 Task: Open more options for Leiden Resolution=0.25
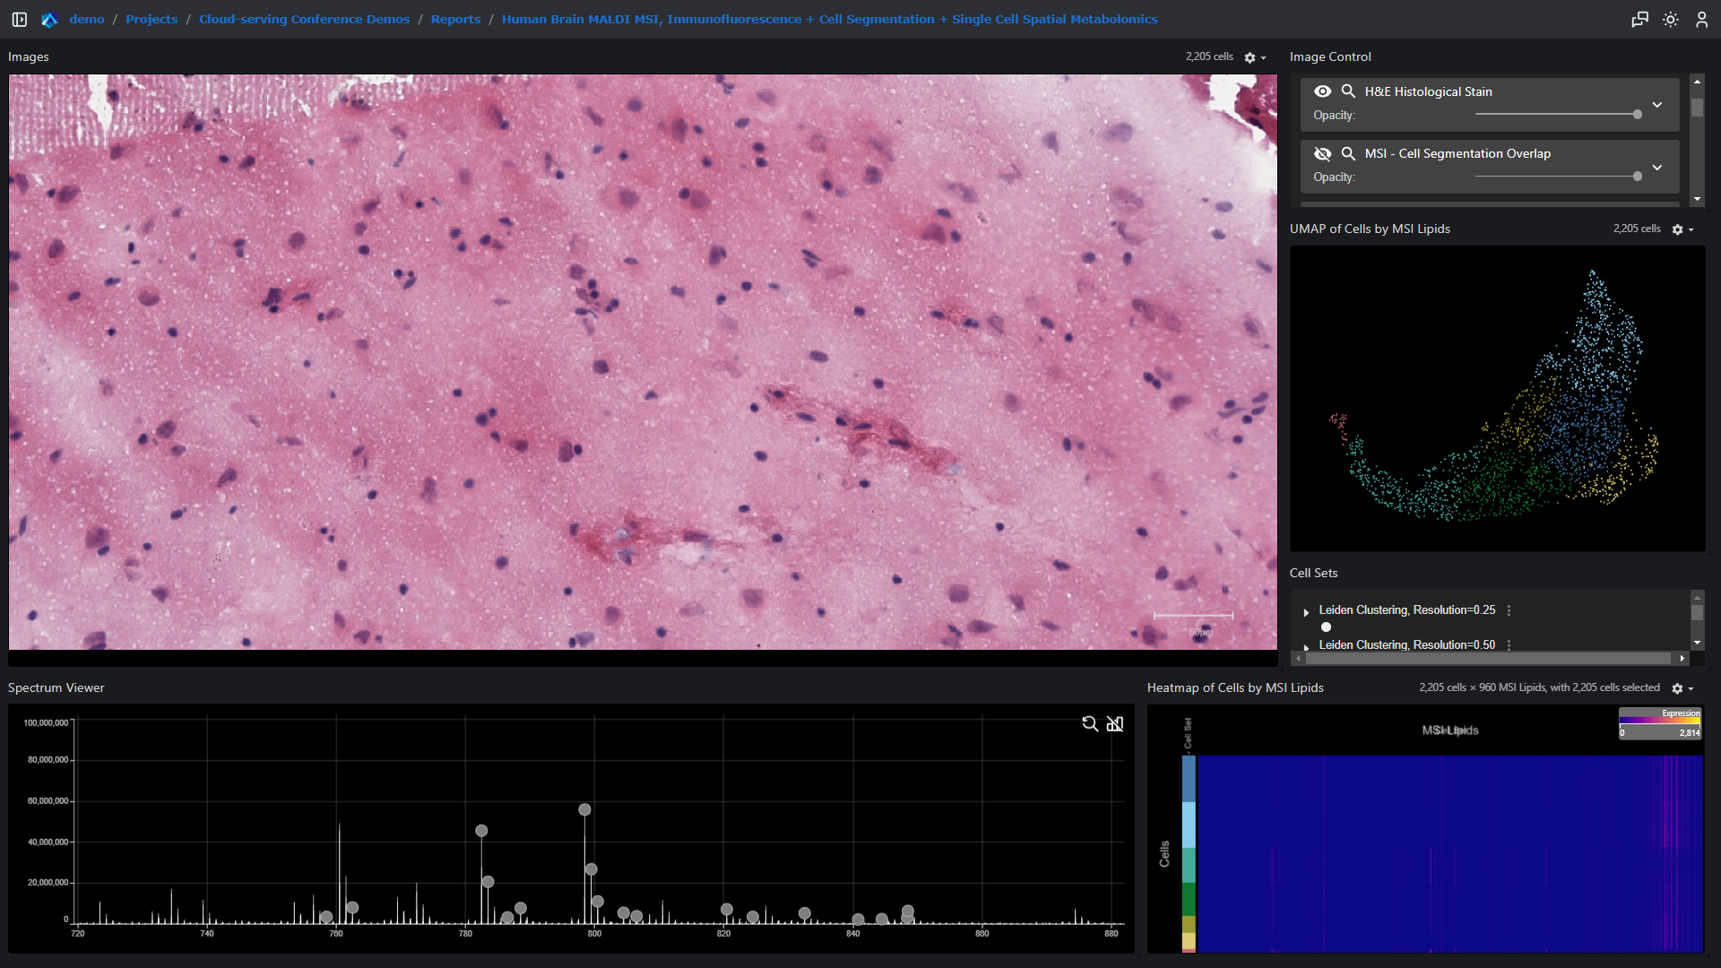[x=1509, y=610]
